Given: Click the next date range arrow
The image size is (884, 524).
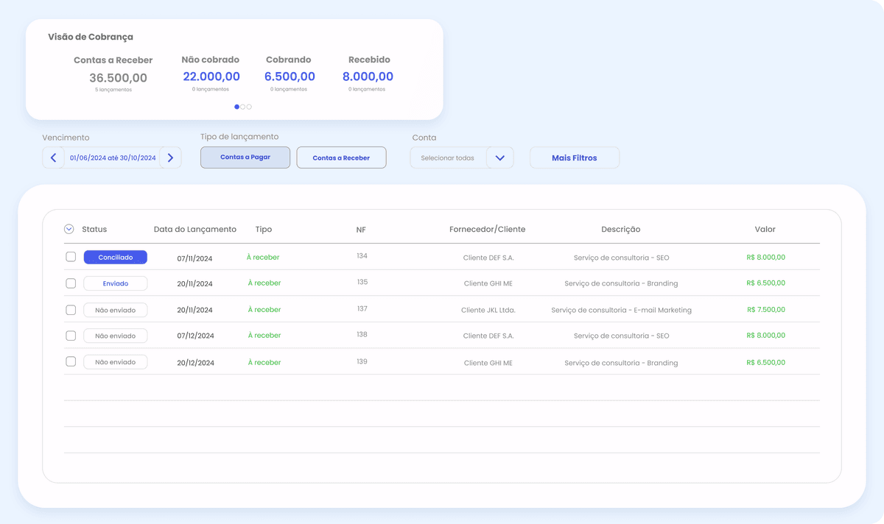Looking at the screenshot, I should (171, 157).
